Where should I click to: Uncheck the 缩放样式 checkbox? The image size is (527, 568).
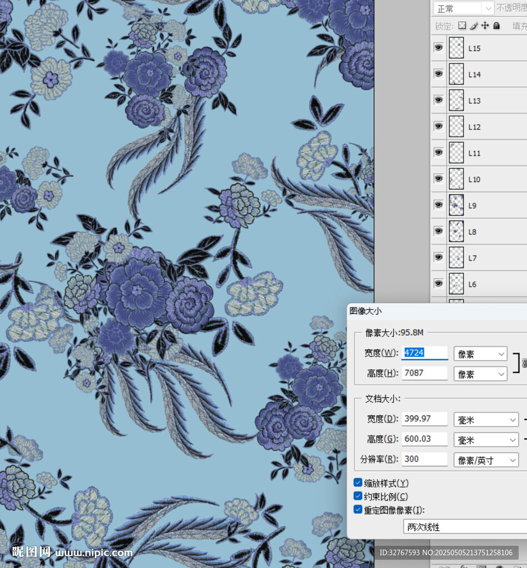click(358, 483)
